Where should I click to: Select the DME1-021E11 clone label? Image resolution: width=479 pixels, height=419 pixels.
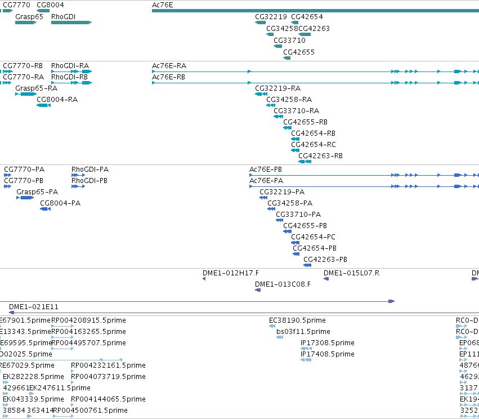coord(34,307)
